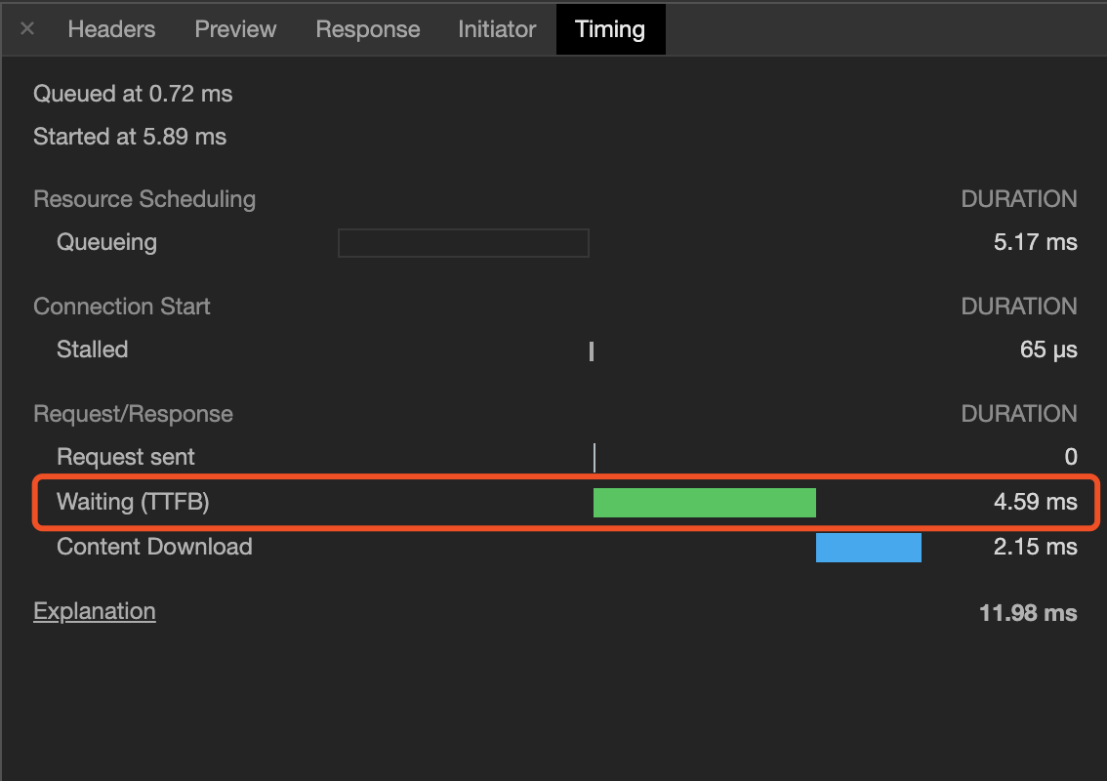Viewport: 1107px width, 781px height.
Task: Select the 4.59 ms TTFB duration value
Action: (x=1035, y=502)
